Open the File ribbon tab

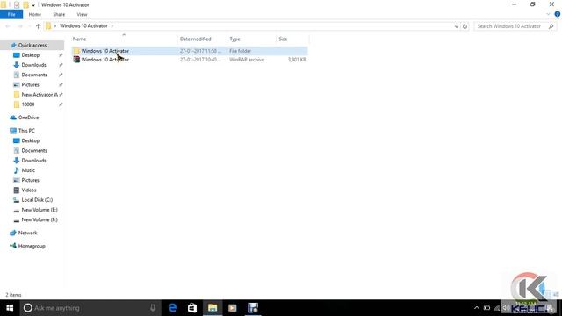(11, 15)
